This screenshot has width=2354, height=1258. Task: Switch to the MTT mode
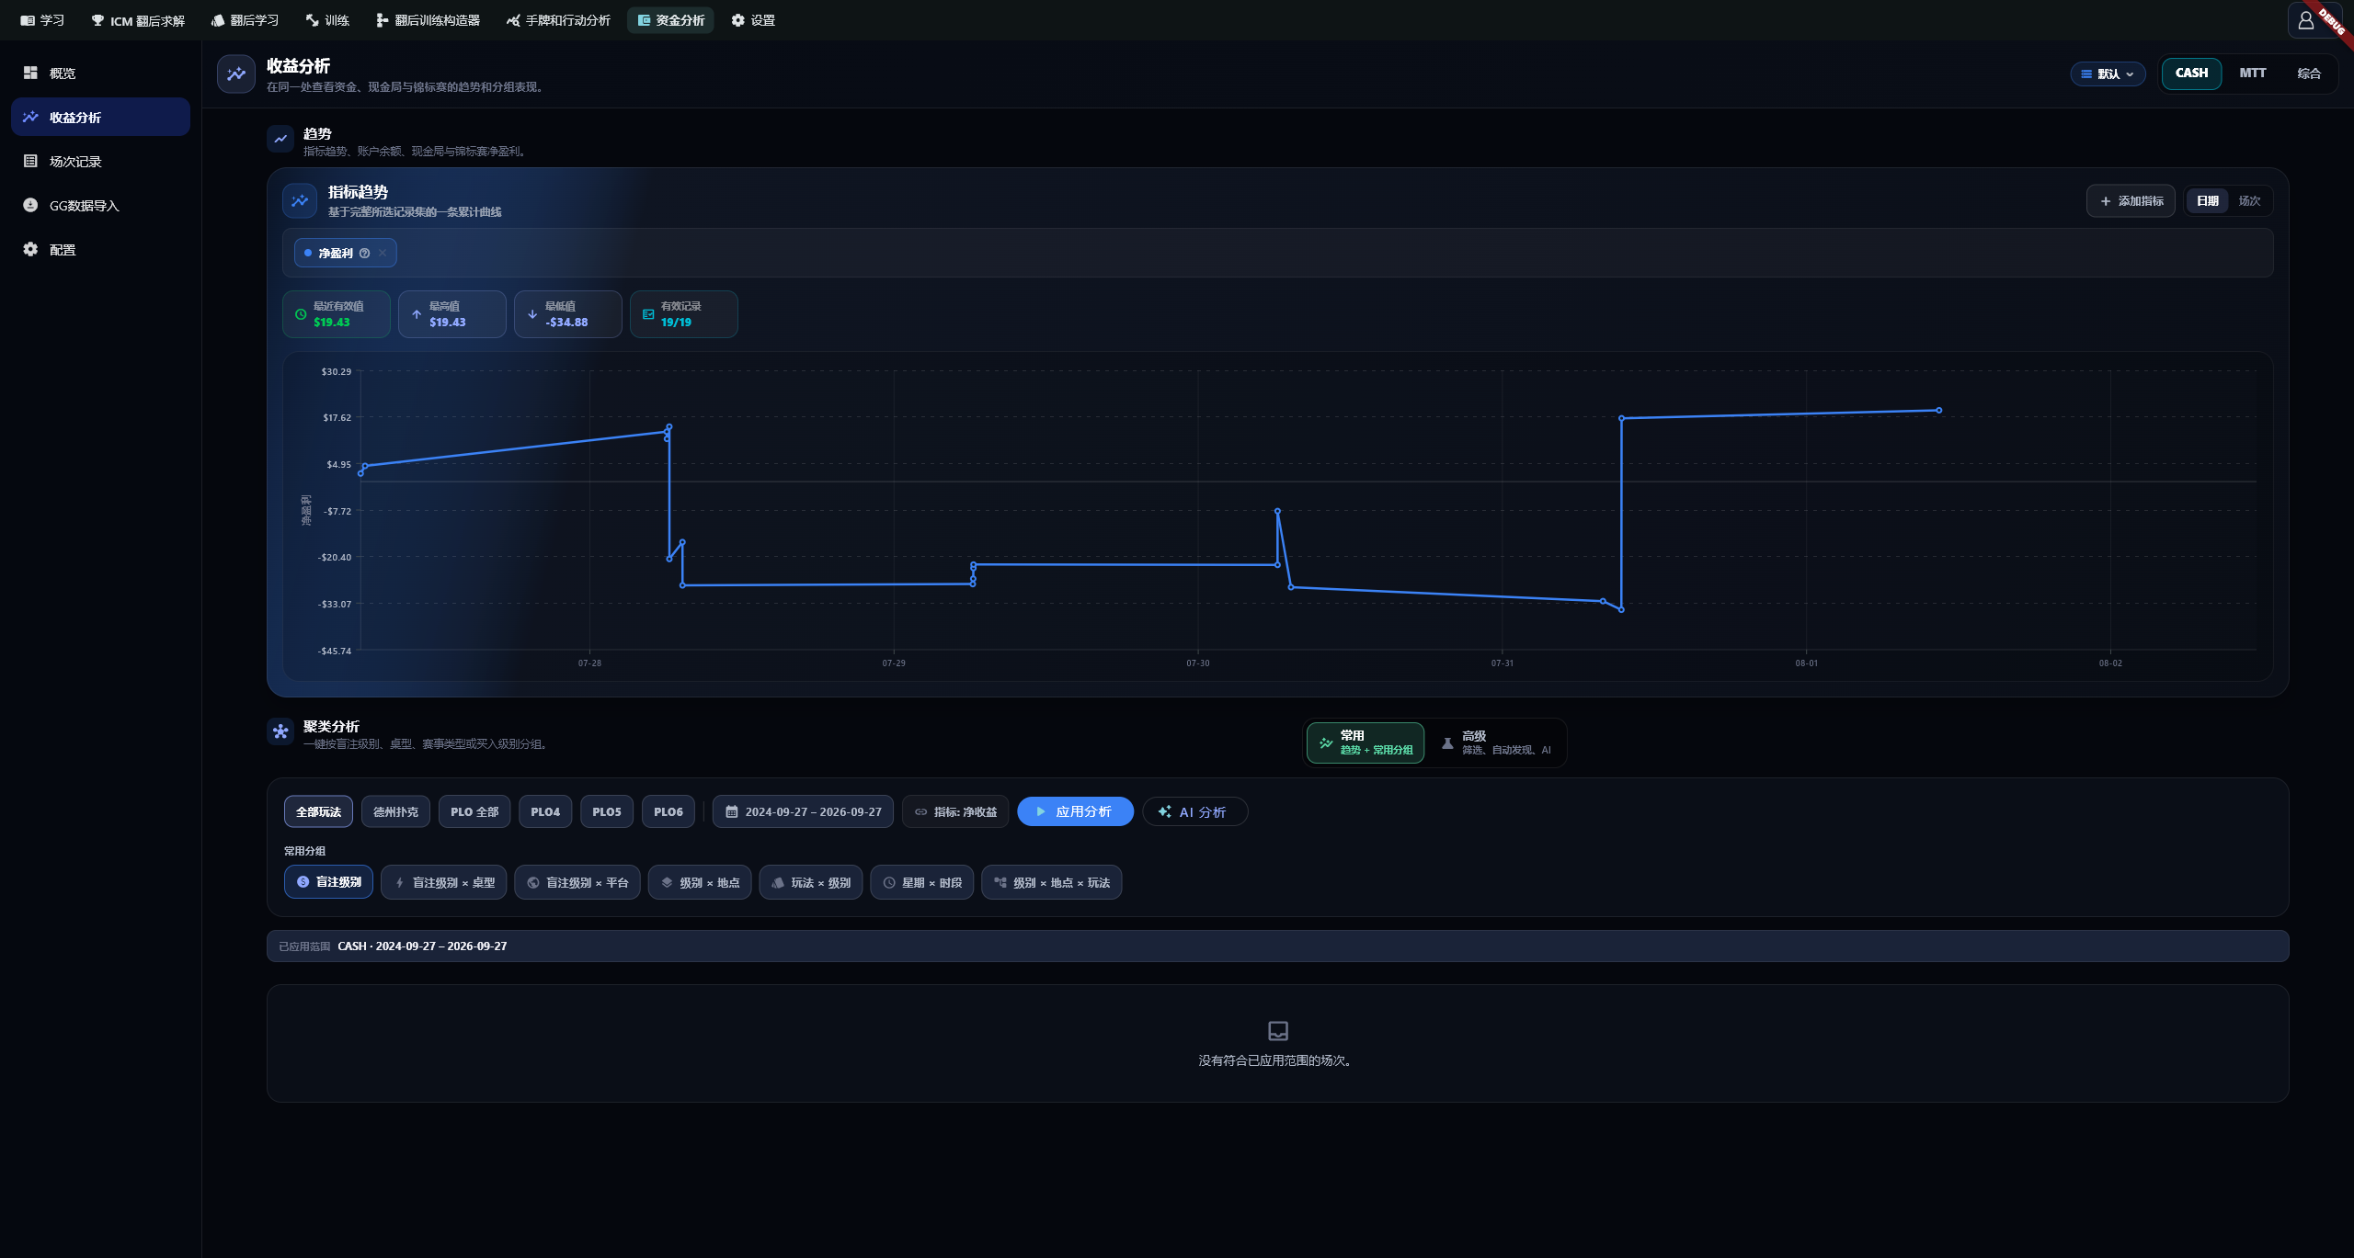coord(2252,73)
